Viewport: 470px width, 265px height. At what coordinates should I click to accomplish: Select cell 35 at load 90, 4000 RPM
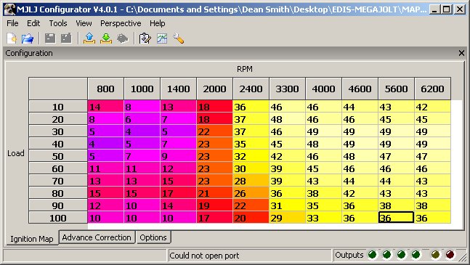pyautogui.click(x=323, y=205)
